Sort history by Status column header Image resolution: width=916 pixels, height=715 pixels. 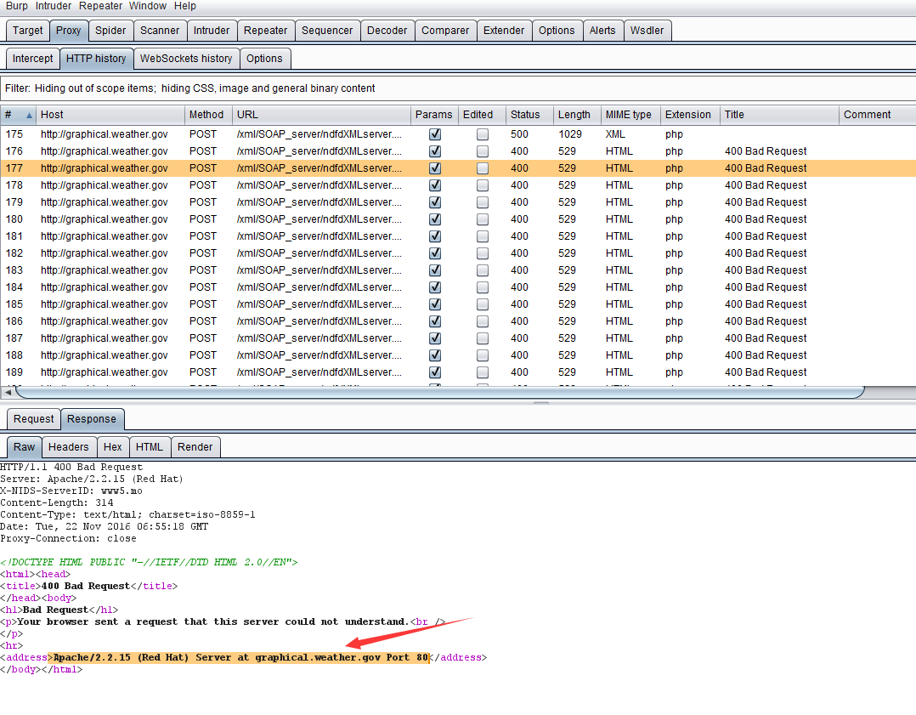(x=525, y=115)
